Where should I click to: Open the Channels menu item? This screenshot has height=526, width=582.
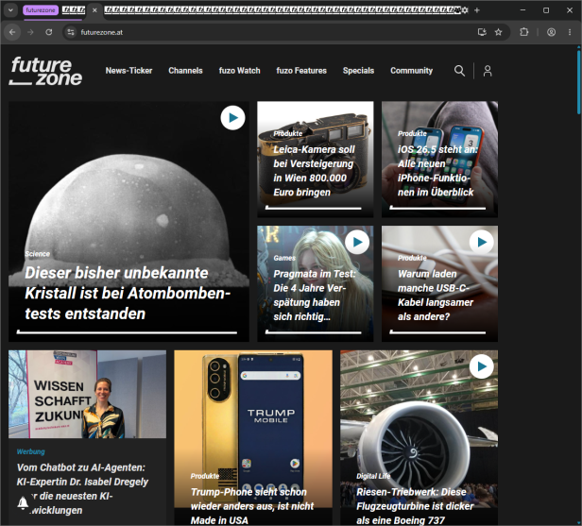(x=185, y=71)
